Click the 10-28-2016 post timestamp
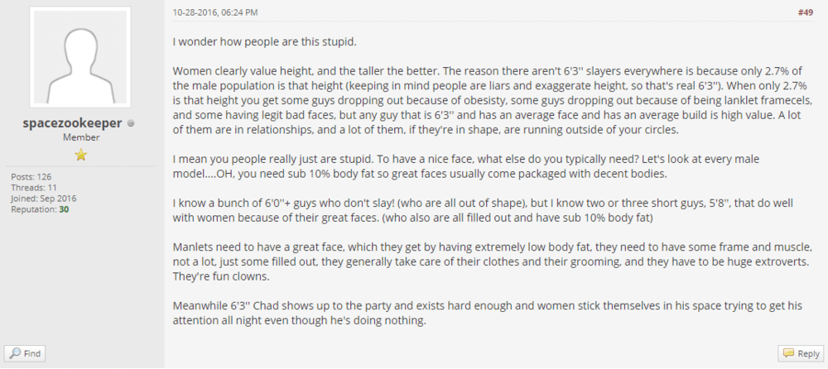The height and width of the screenshot is (369, 828). (215, 12)
